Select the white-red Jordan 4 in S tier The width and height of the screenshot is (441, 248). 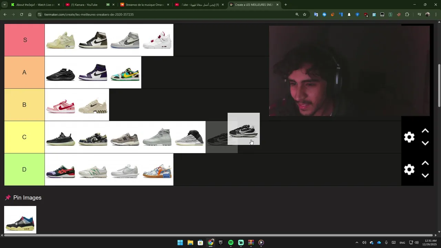click(157, 40)
